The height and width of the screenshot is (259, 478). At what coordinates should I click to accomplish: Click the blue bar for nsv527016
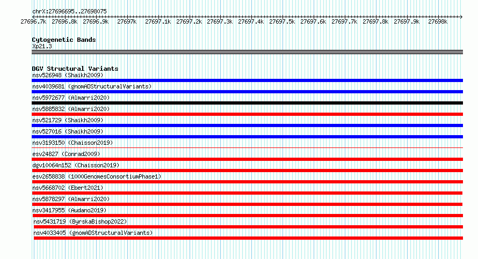(247, 137)
